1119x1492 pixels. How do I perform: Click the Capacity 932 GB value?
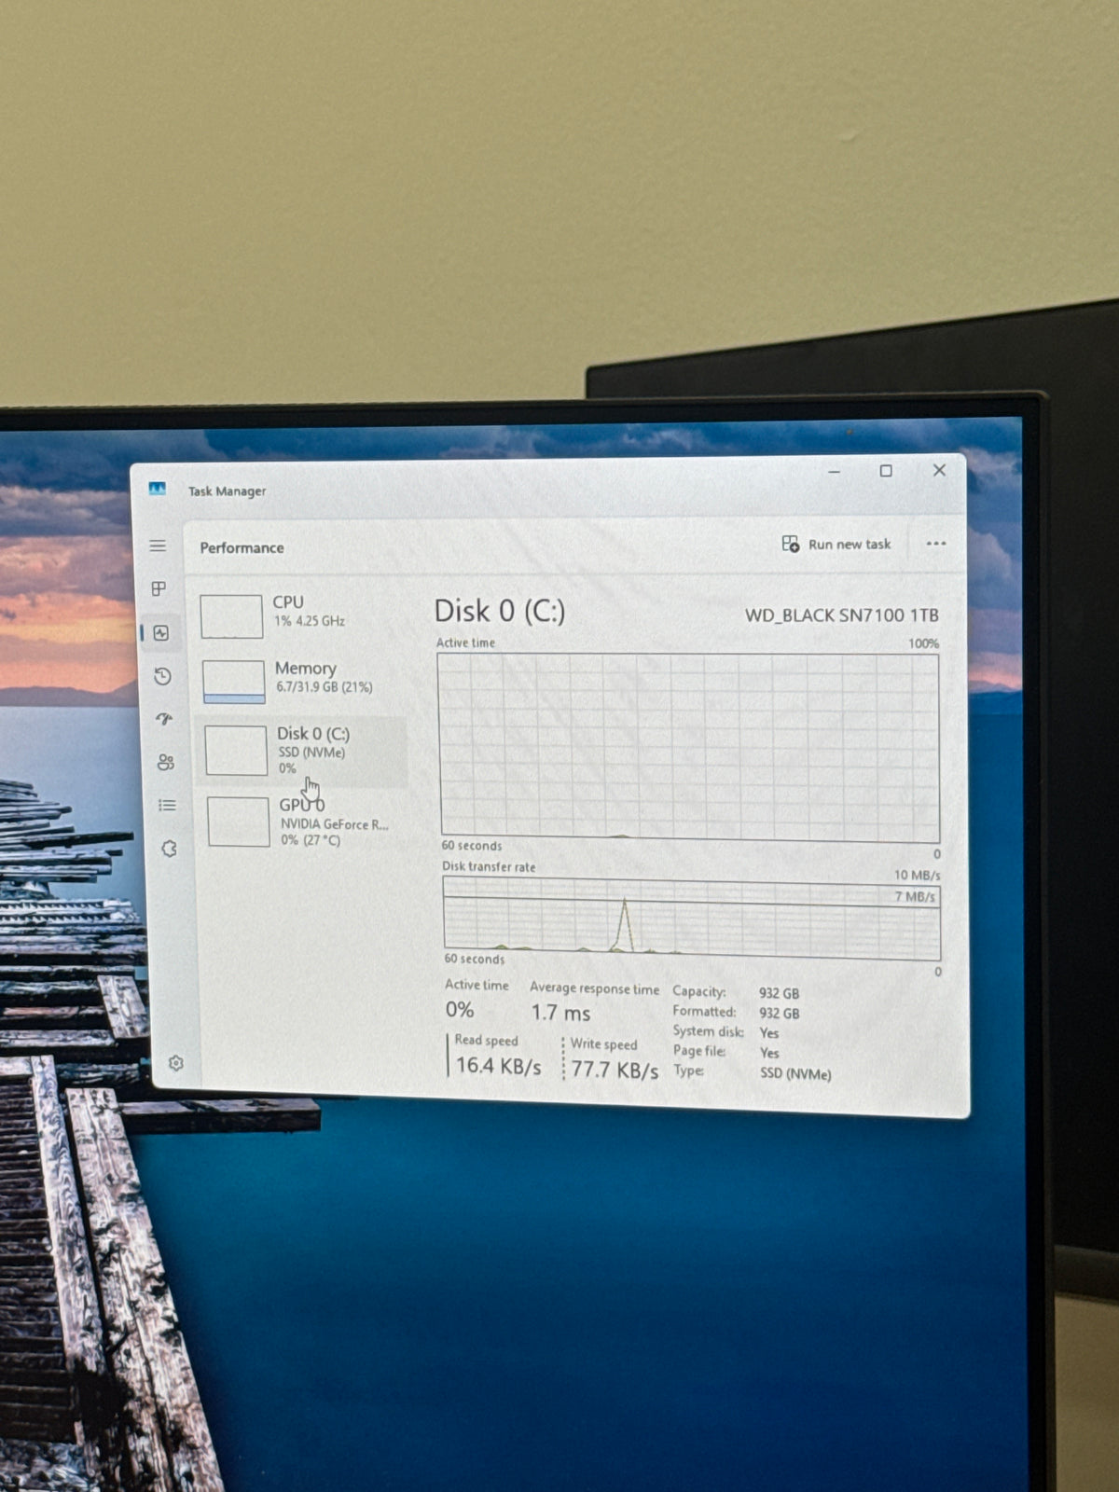779,993
